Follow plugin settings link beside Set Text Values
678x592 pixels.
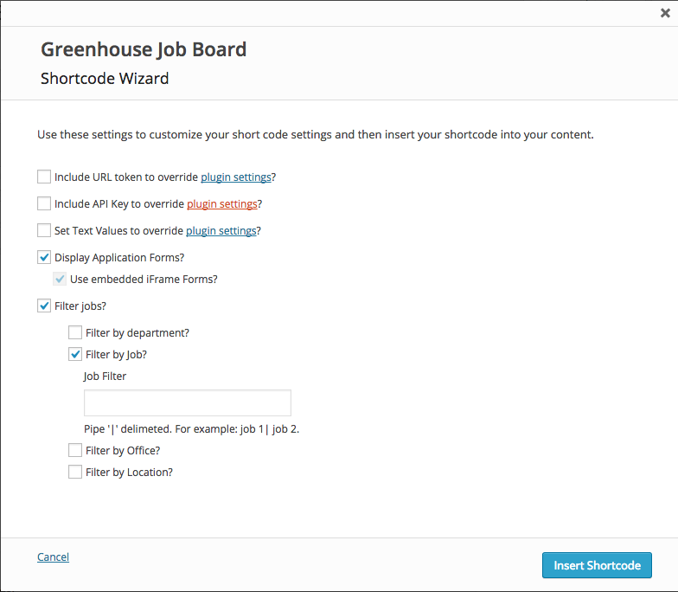(x=221, y=231)
